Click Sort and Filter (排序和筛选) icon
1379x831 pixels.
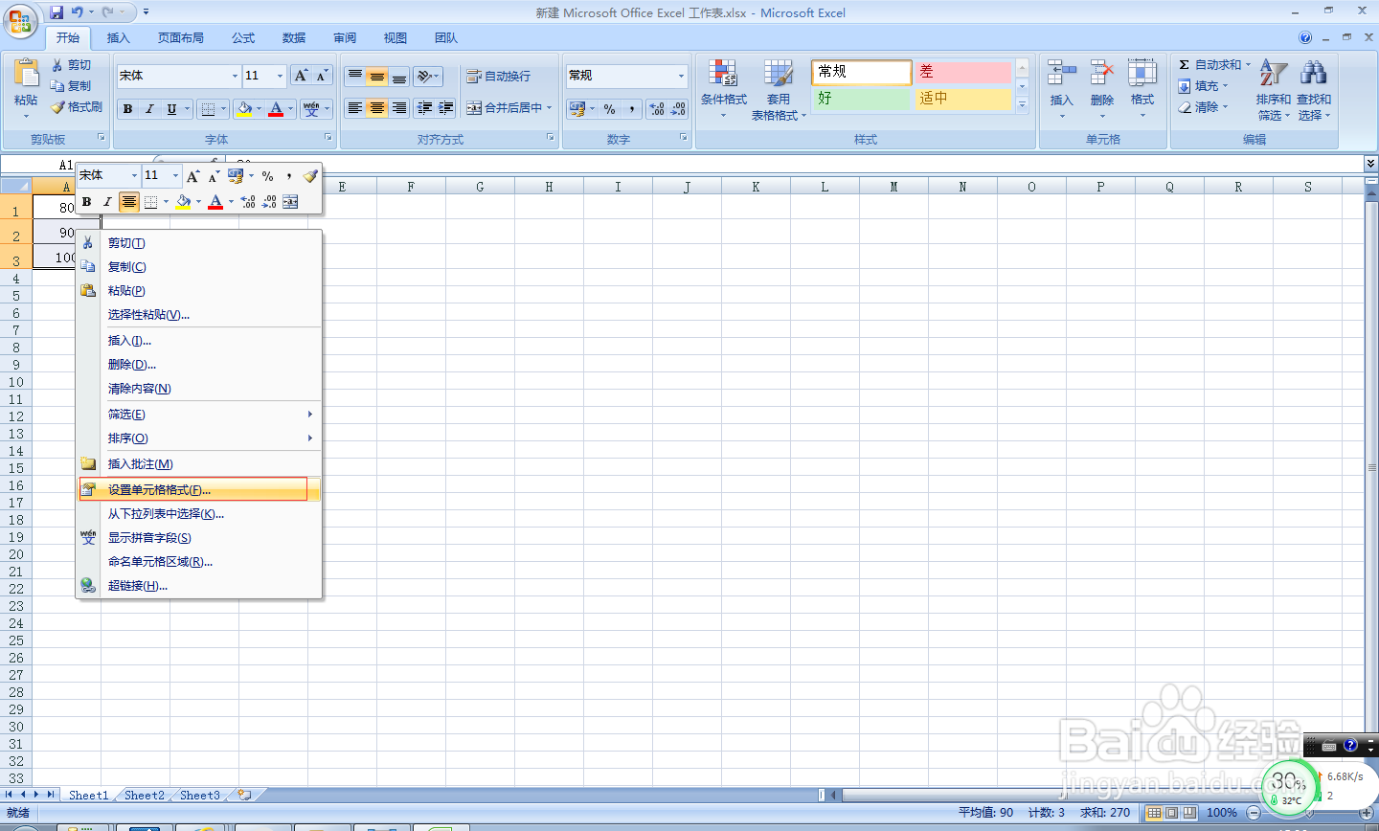(x=1273, y=73)
